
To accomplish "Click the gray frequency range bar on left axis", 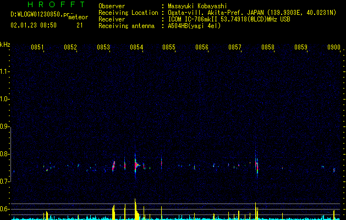I will (11, 154).
